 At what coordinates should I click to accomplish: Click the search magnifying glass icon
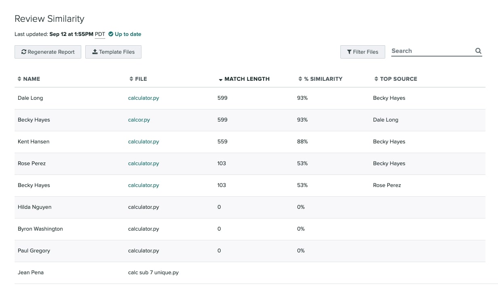coord(478,51)
